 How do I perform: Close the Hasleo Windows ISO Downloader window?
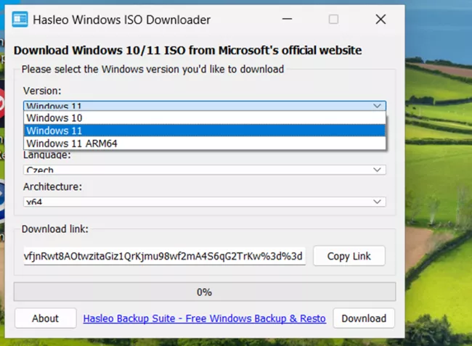coord(381,20)
